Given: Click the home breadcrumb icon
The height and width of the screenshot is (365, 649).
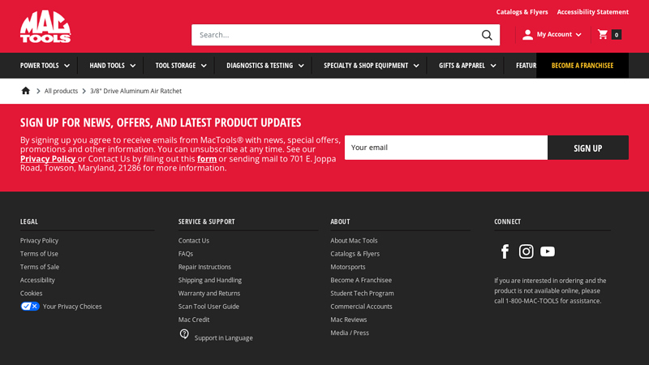Looking at the screenshot, I should point(26,91).
